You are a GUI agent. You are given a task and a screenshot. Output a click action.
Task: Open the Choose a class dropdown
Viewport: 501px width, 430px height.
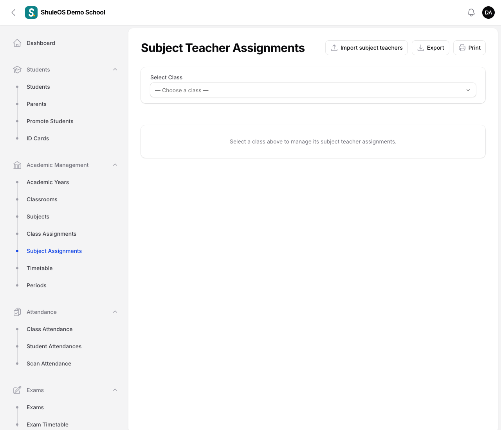pyautogui.click(x=313, y=90)
